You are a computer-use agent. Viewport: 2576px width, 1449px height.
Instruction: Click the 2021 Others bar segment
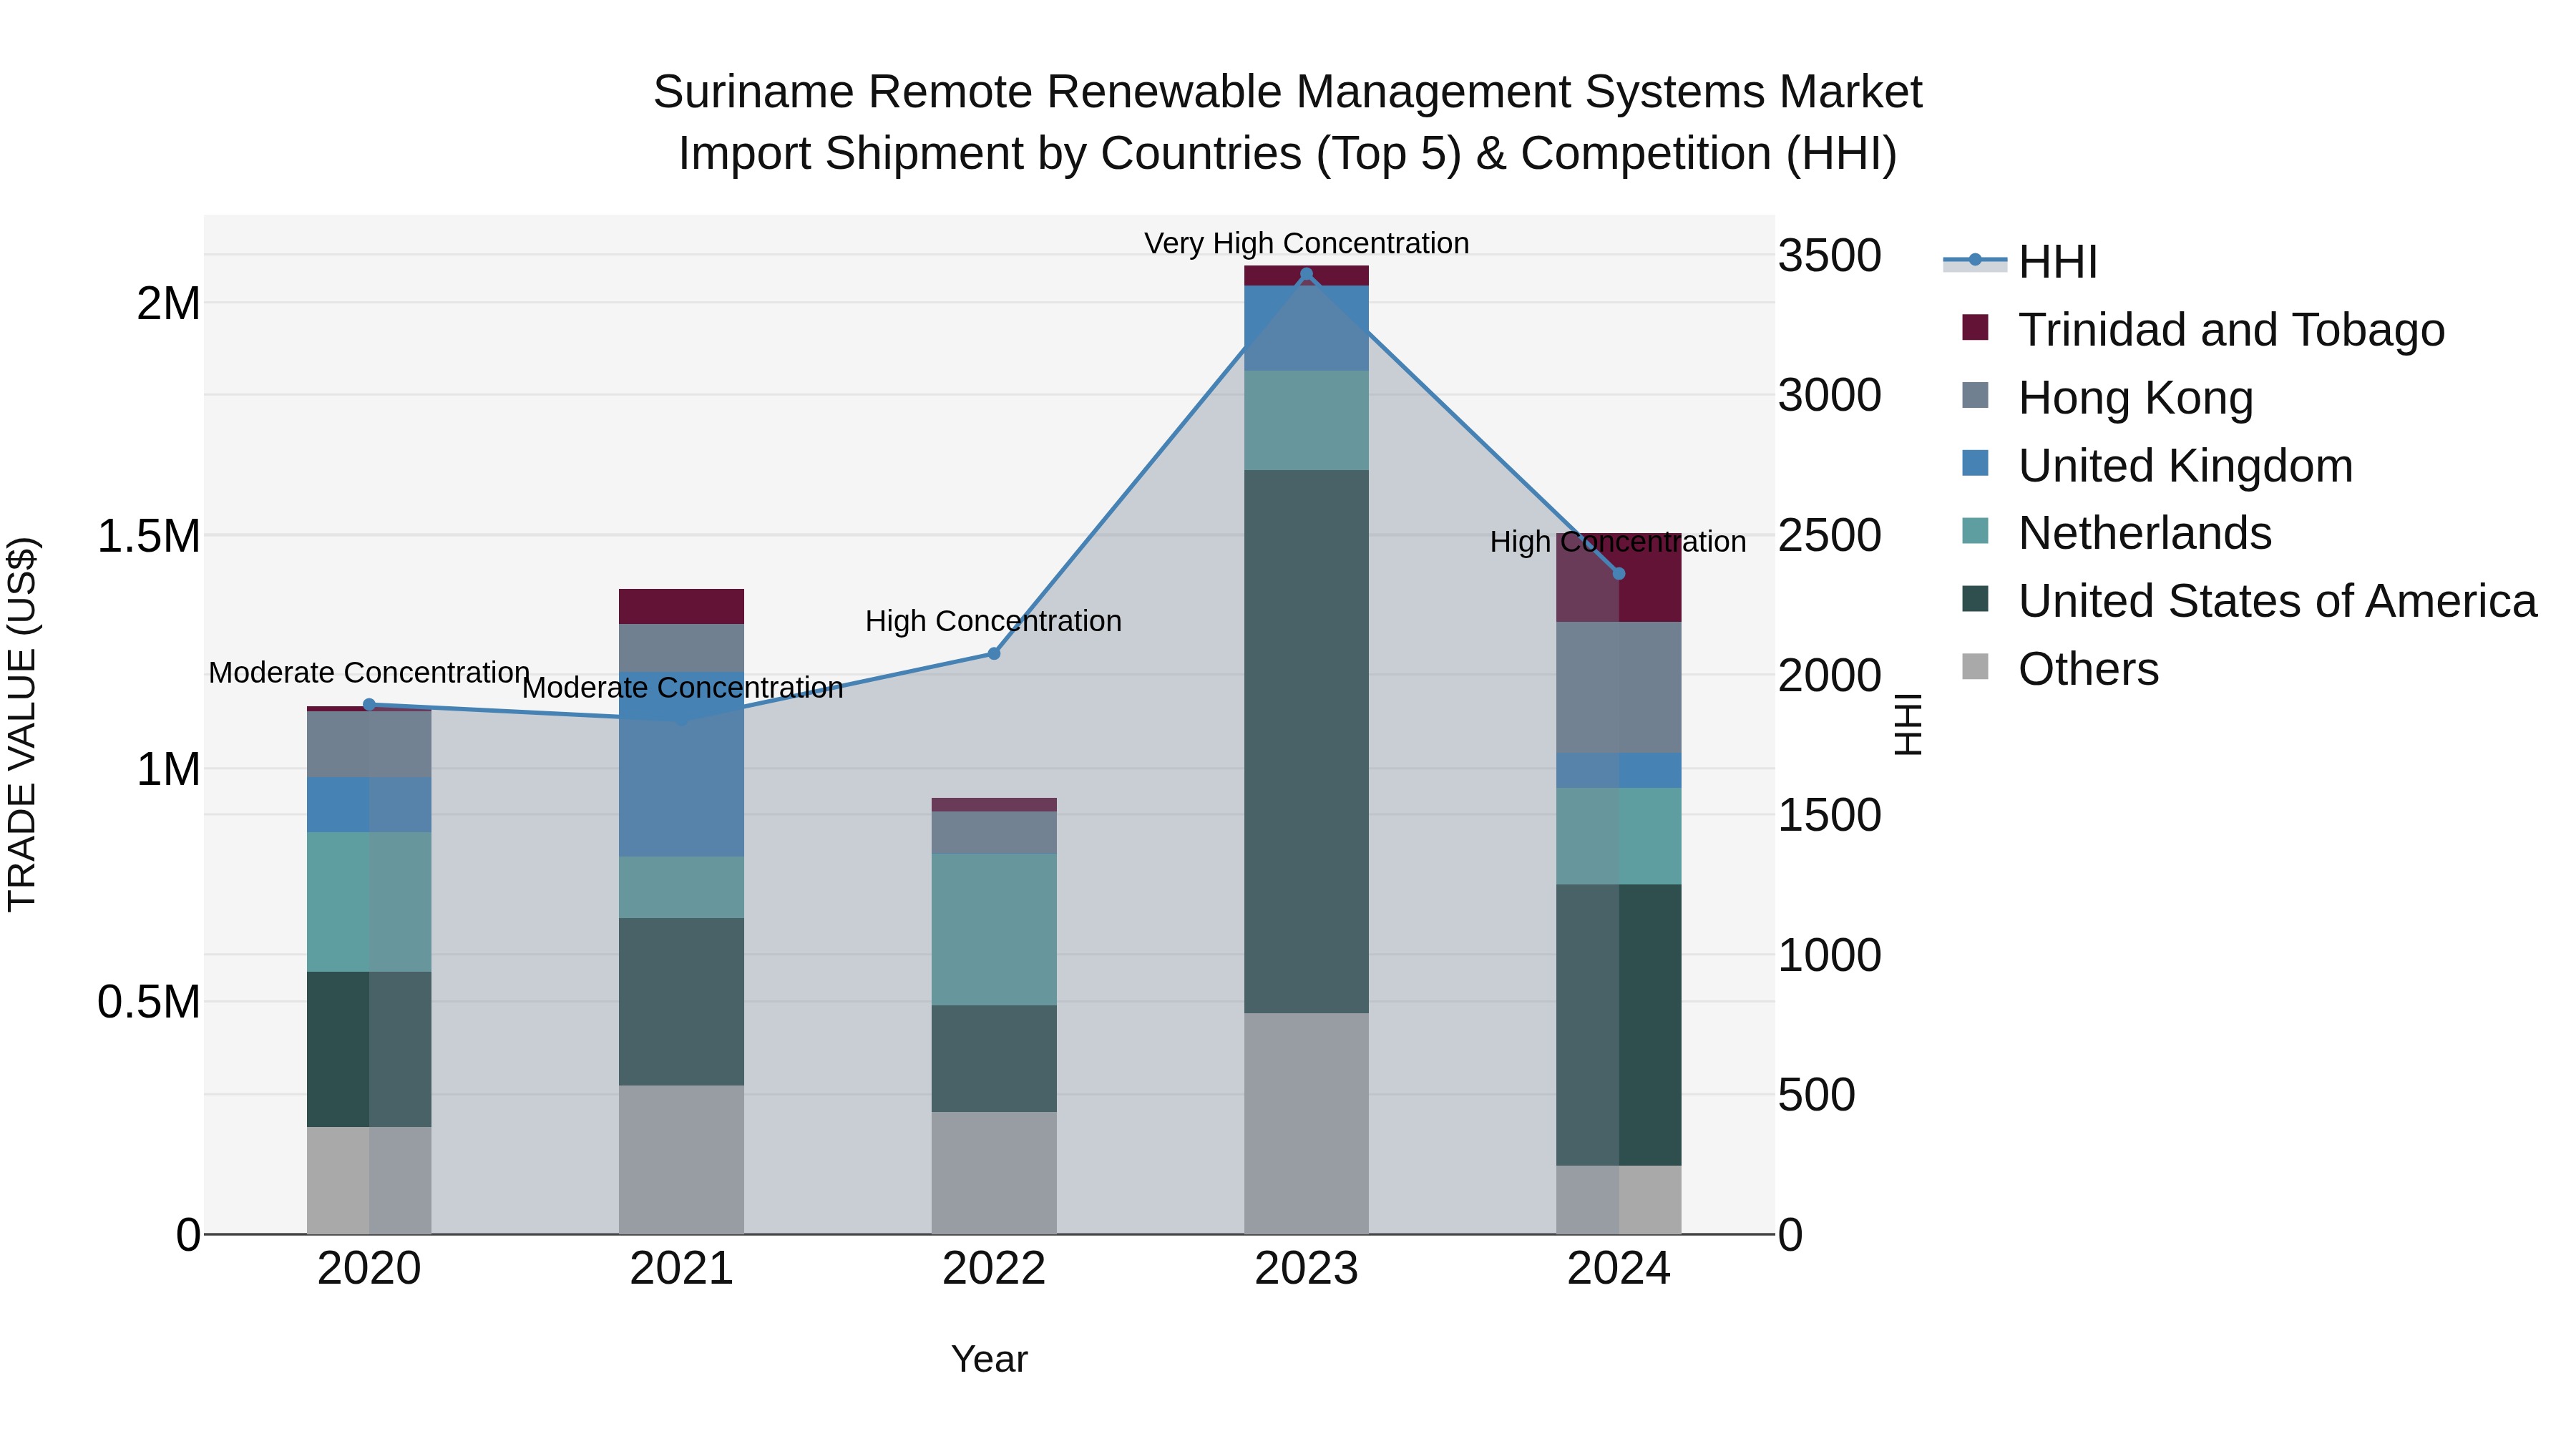pyautogui.click(x=681, y=1160)
